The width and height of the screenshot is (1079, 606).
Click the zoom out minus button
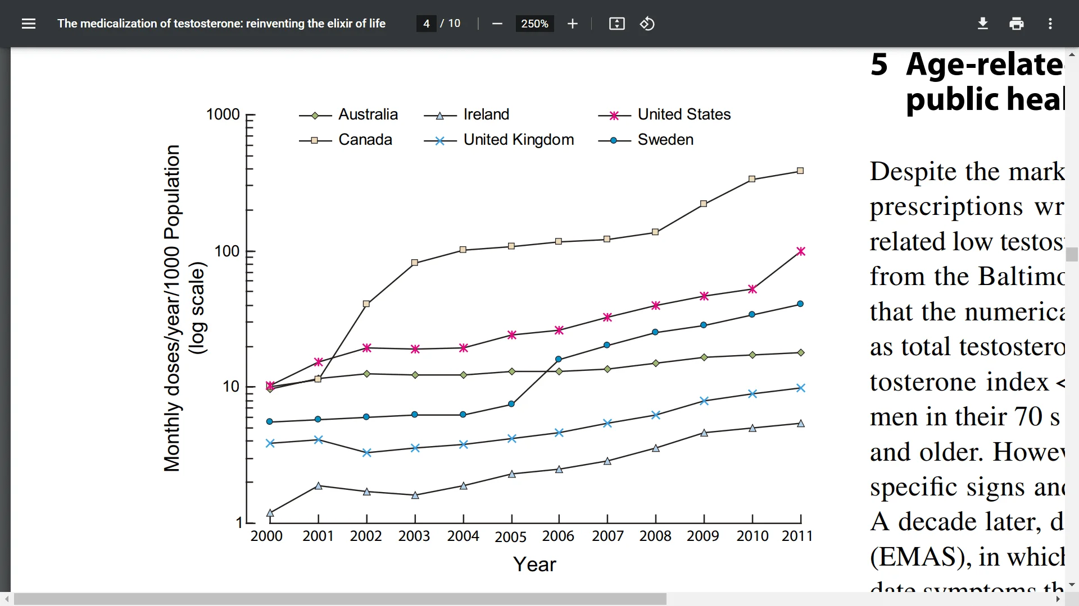click(x=497, y=24)
